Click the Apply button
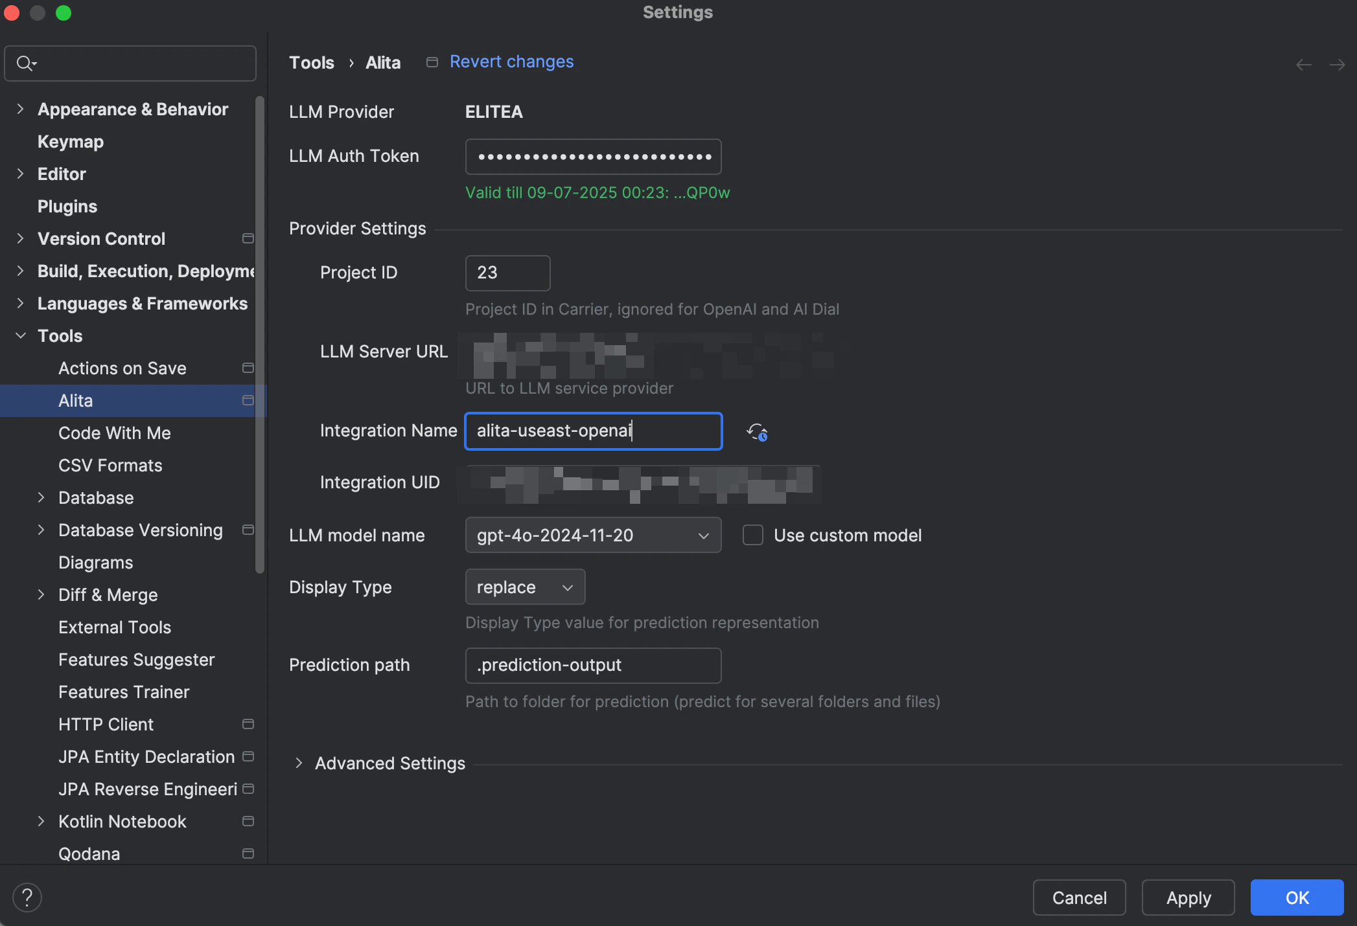This screenshot has height=926, width=1357. [x=1188, y=898]
